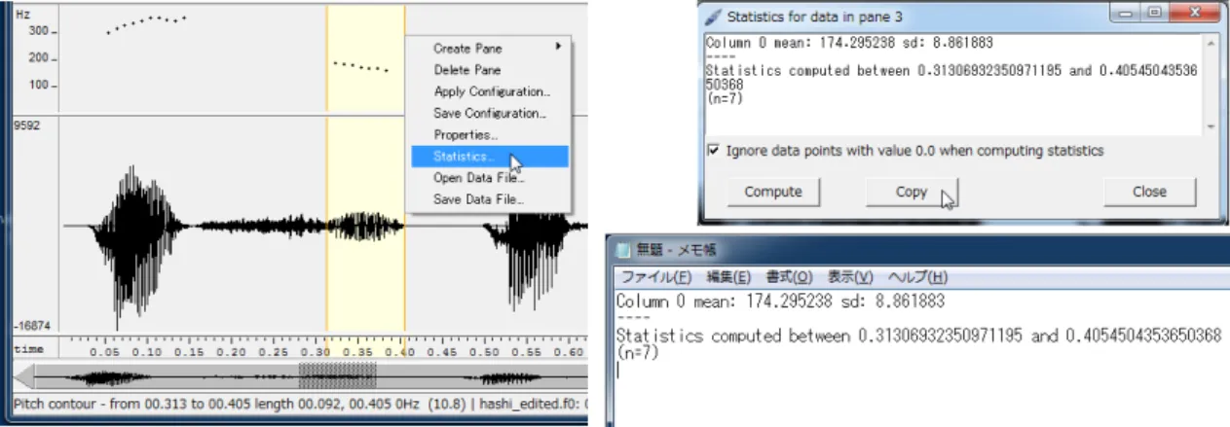The image size is (1230, 427).
Task: Click the Compute button in Statistics window
Action: tap(773, 192)
